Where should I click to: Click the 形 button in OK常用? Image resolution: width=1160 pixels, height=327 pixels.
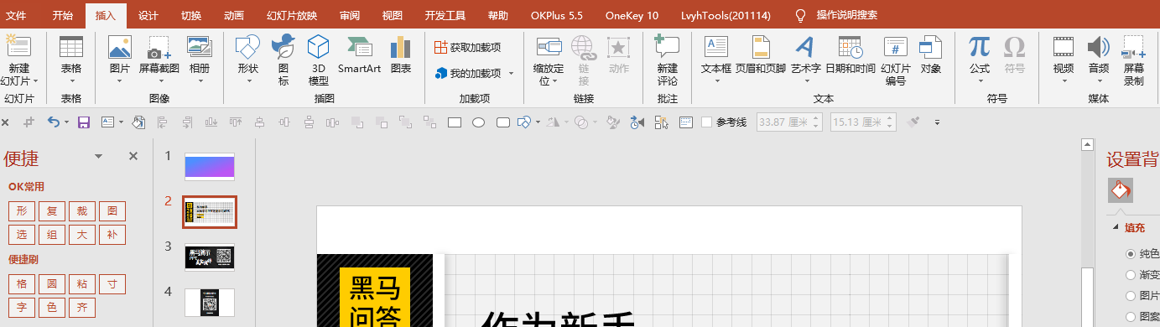coord(21,211)
